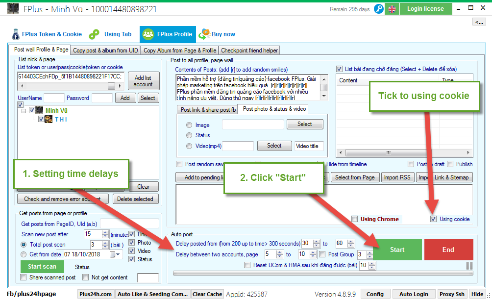The image size is (492, 300).
Task: Choose the Total post scan option
Action: [x=24, y=245]
